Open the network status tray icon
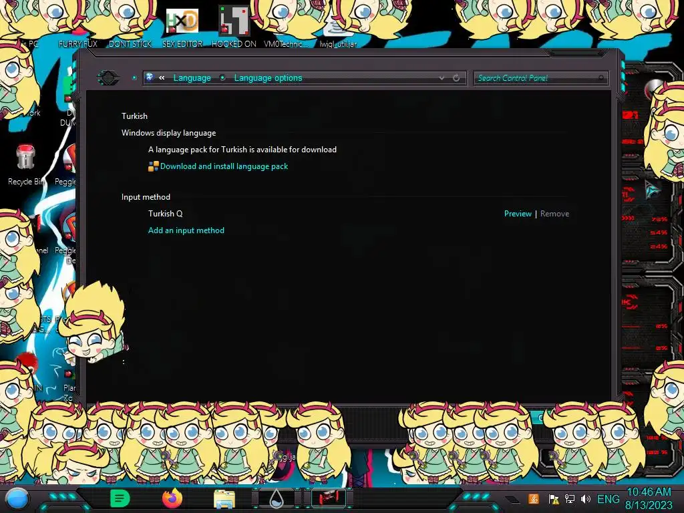The width and height of the screenshot is (684, 513). point(570,499)
